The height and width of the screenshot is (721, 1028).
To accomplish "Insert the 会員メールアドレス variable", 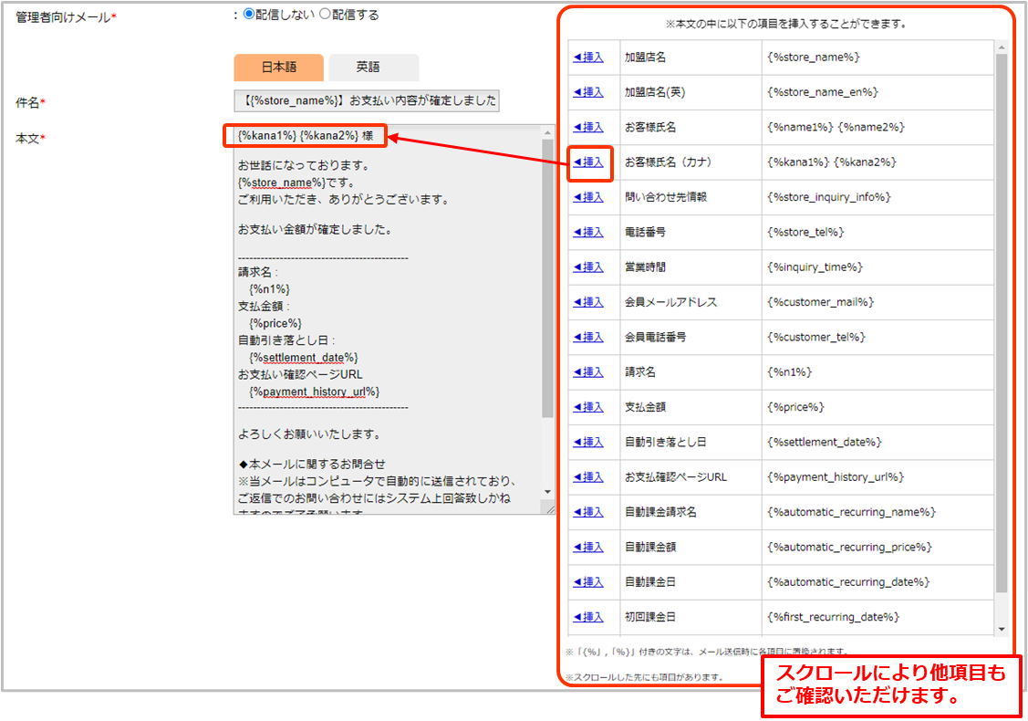I will [x=588, y=302].
